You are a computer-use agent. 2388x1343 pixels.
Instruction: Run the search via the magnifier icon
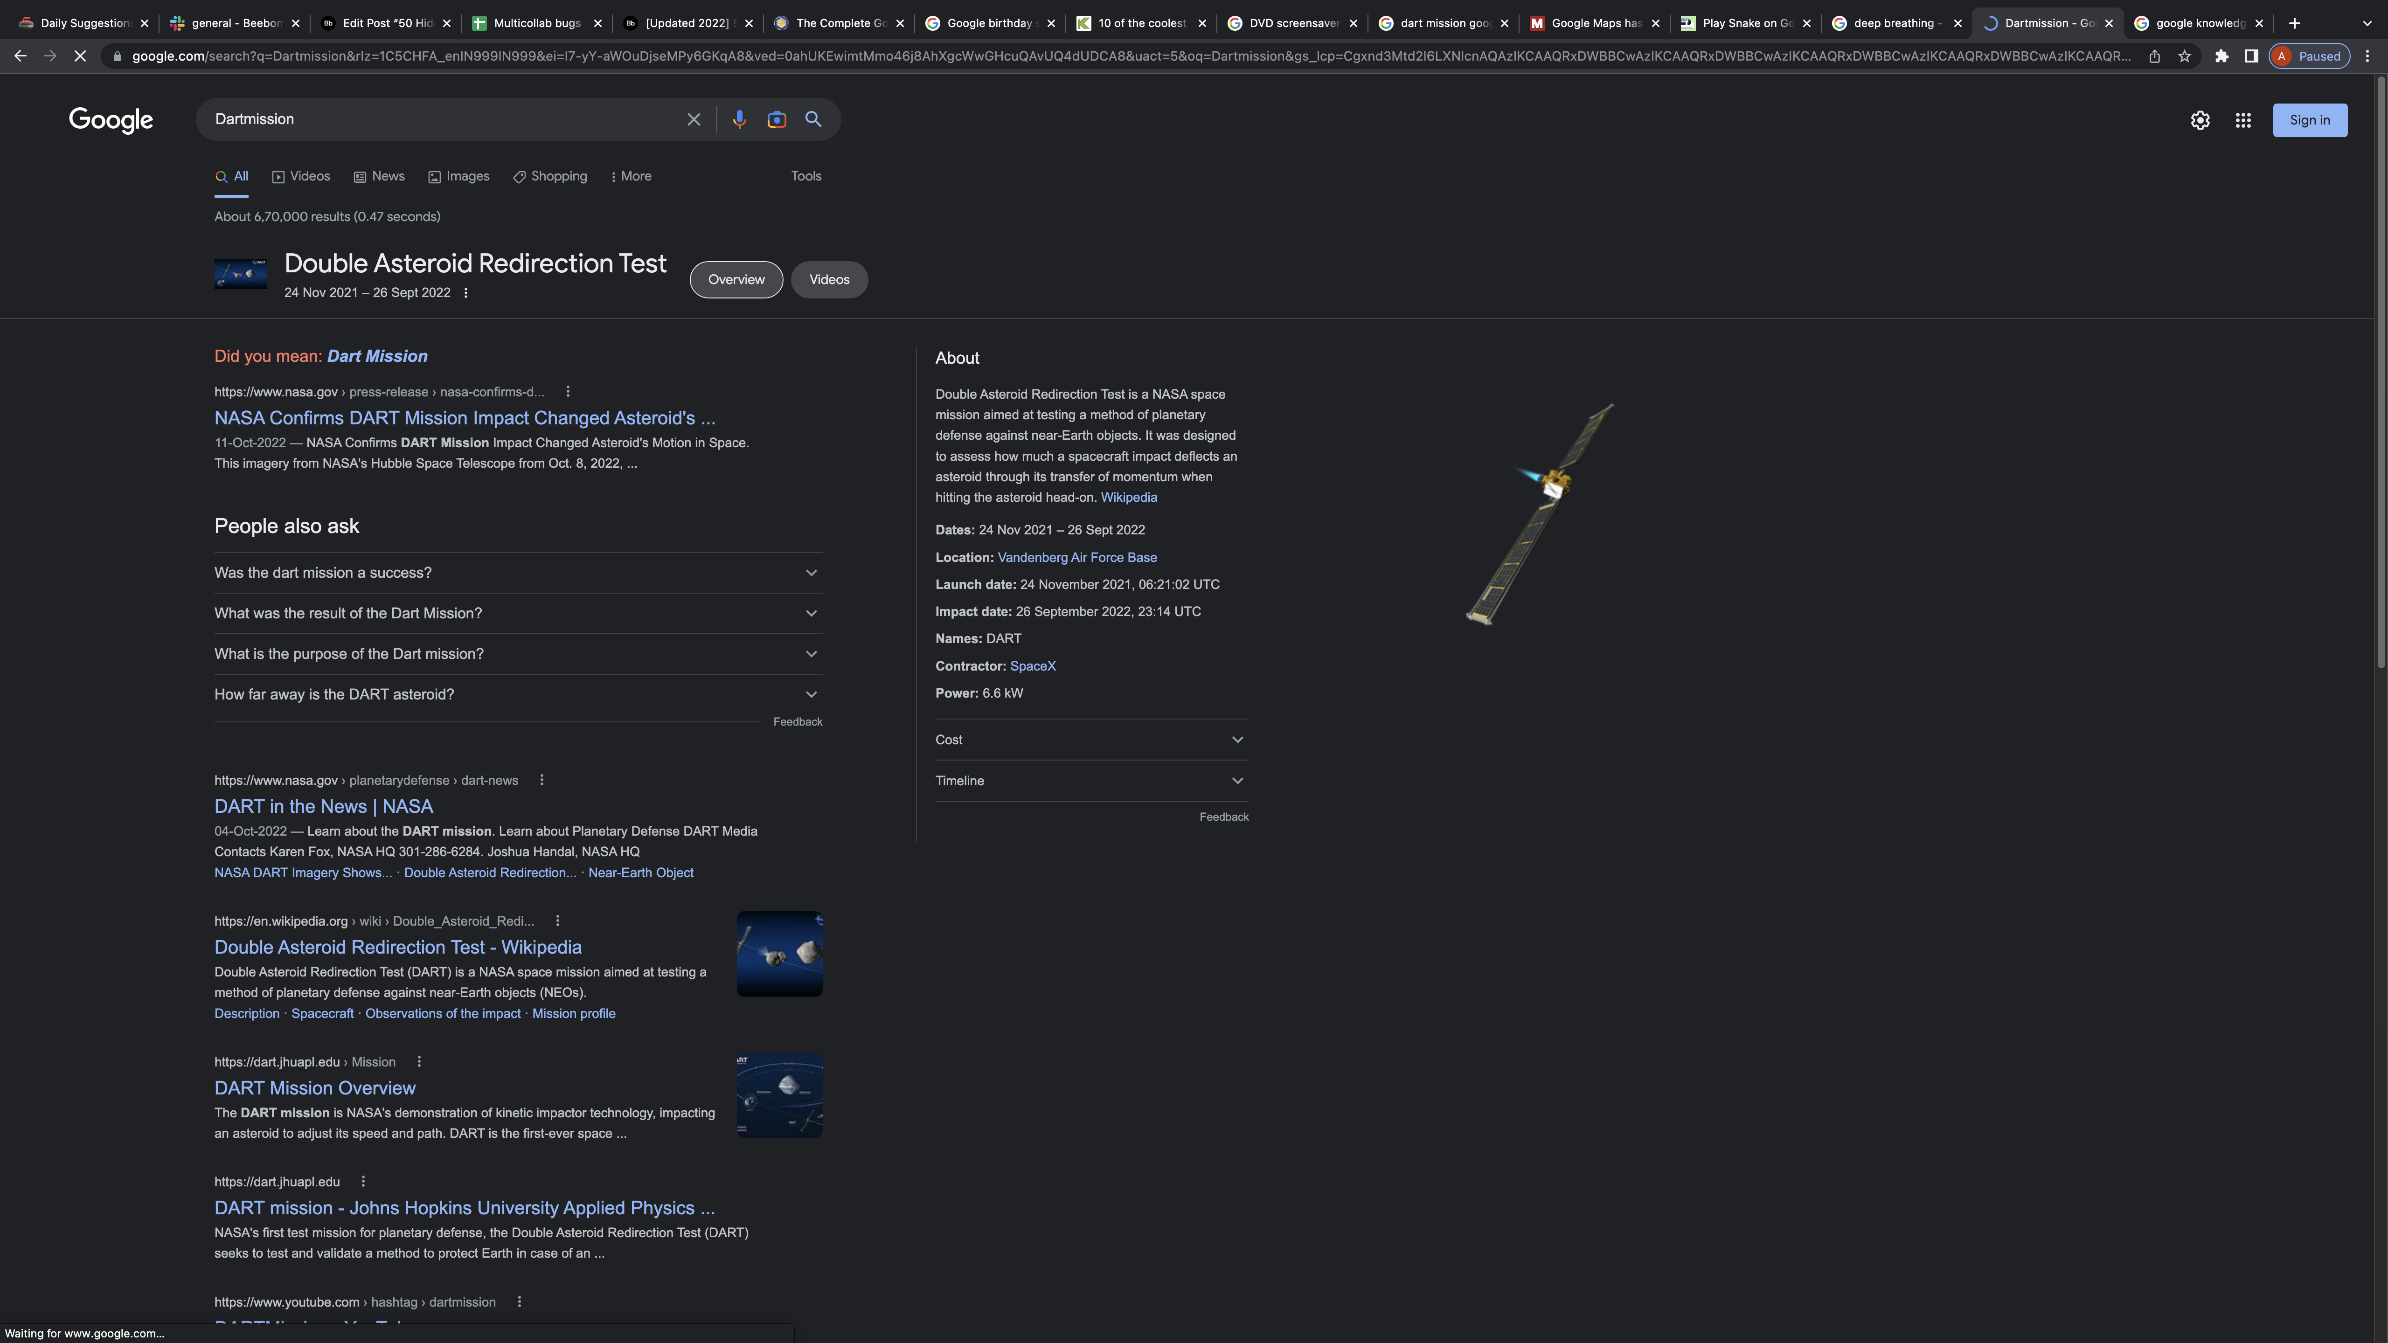click(x=813, y=118)
